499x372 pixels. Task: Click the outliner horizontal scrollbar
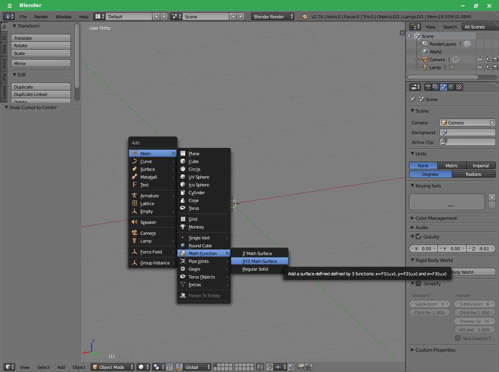pos(442,77)
